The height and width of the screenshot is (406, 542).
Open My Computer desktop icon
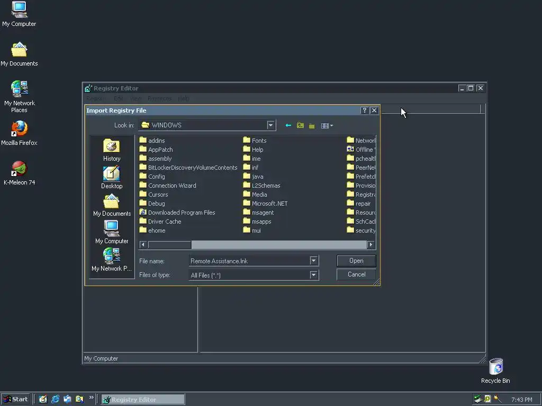[19, 14]
